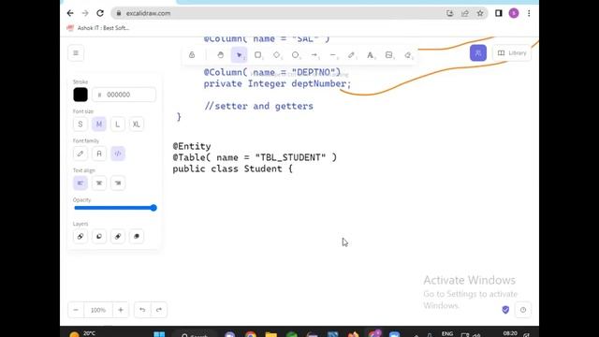The width and height of the screenshot is (599, 337).
Task: Bring selected layer forward
Action: [x=118, y=237]
